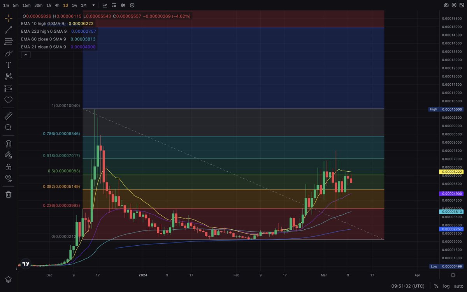This screenshot has height=292, width=467.
Task: Switch to the 1h timeframe
Action: 48,5
